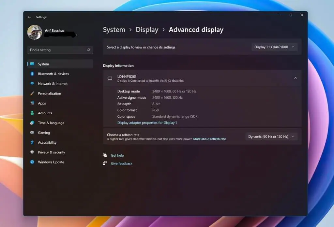Go to Privacy & security label

pyautogui.click(x=51, y=152)
